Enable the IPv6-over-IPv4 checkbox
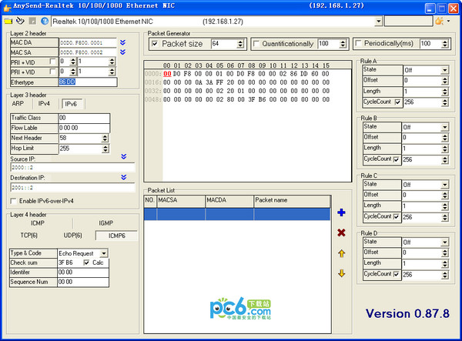The width and height of the screenshot is (462, 341). coord(13,201)
